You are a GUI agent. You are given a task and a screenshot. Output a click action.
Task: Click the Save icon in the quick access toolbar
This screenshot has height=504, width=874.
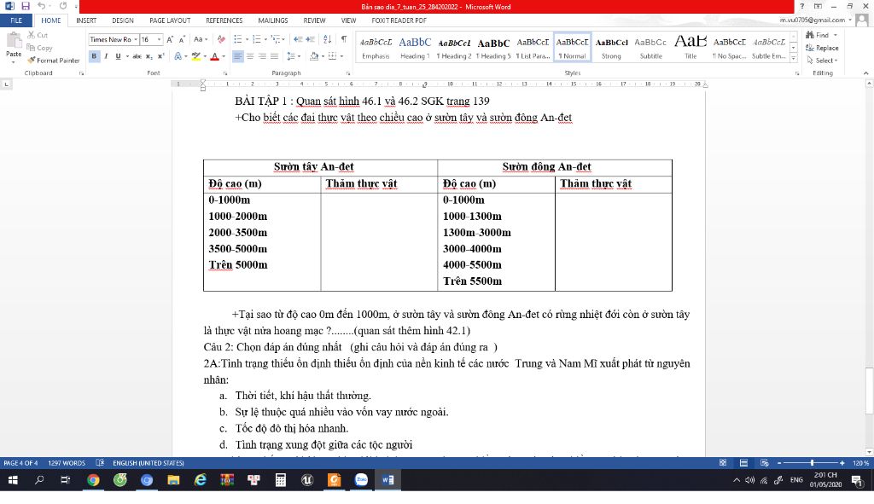coord(26,6)
